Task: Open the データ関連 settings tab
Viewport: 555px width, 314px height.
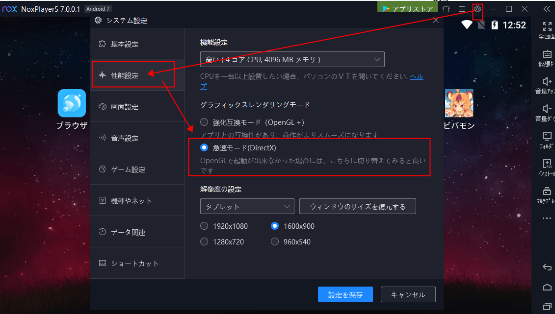Action: pyautogui.click(x=137, y=232)
